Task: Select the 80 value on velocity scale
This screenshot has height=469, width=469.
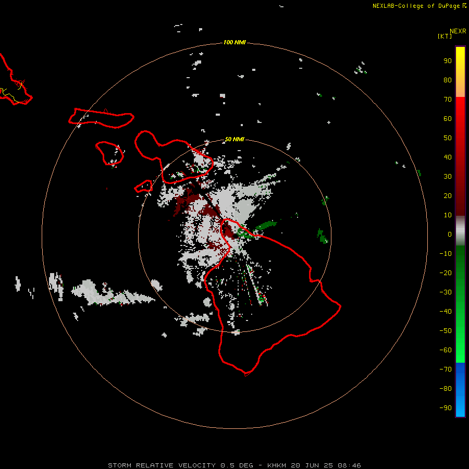Action: [x=448, y=80]
